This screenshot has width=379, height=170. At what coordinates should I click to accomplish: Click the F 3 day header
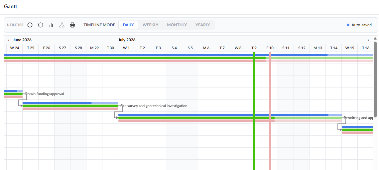tap(158, 48)
